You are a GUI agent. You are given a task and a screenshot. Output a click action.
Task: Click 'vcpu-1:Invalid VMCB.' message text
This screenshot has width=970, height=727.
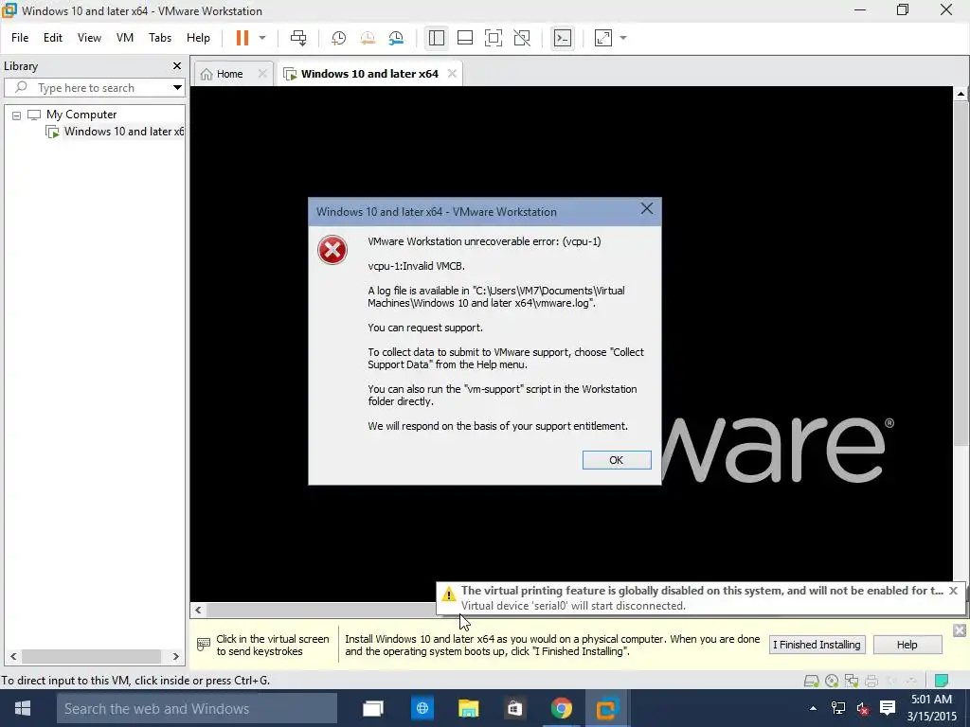click(417, 266)
